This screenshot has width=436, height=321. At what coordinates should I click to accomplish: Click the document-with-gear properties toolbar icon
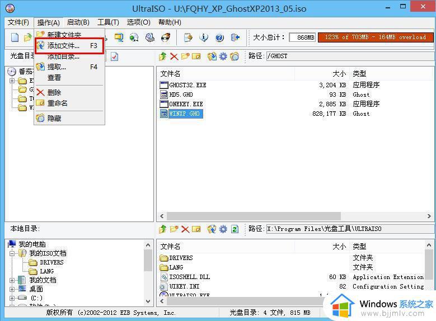(x=188, y=37)
